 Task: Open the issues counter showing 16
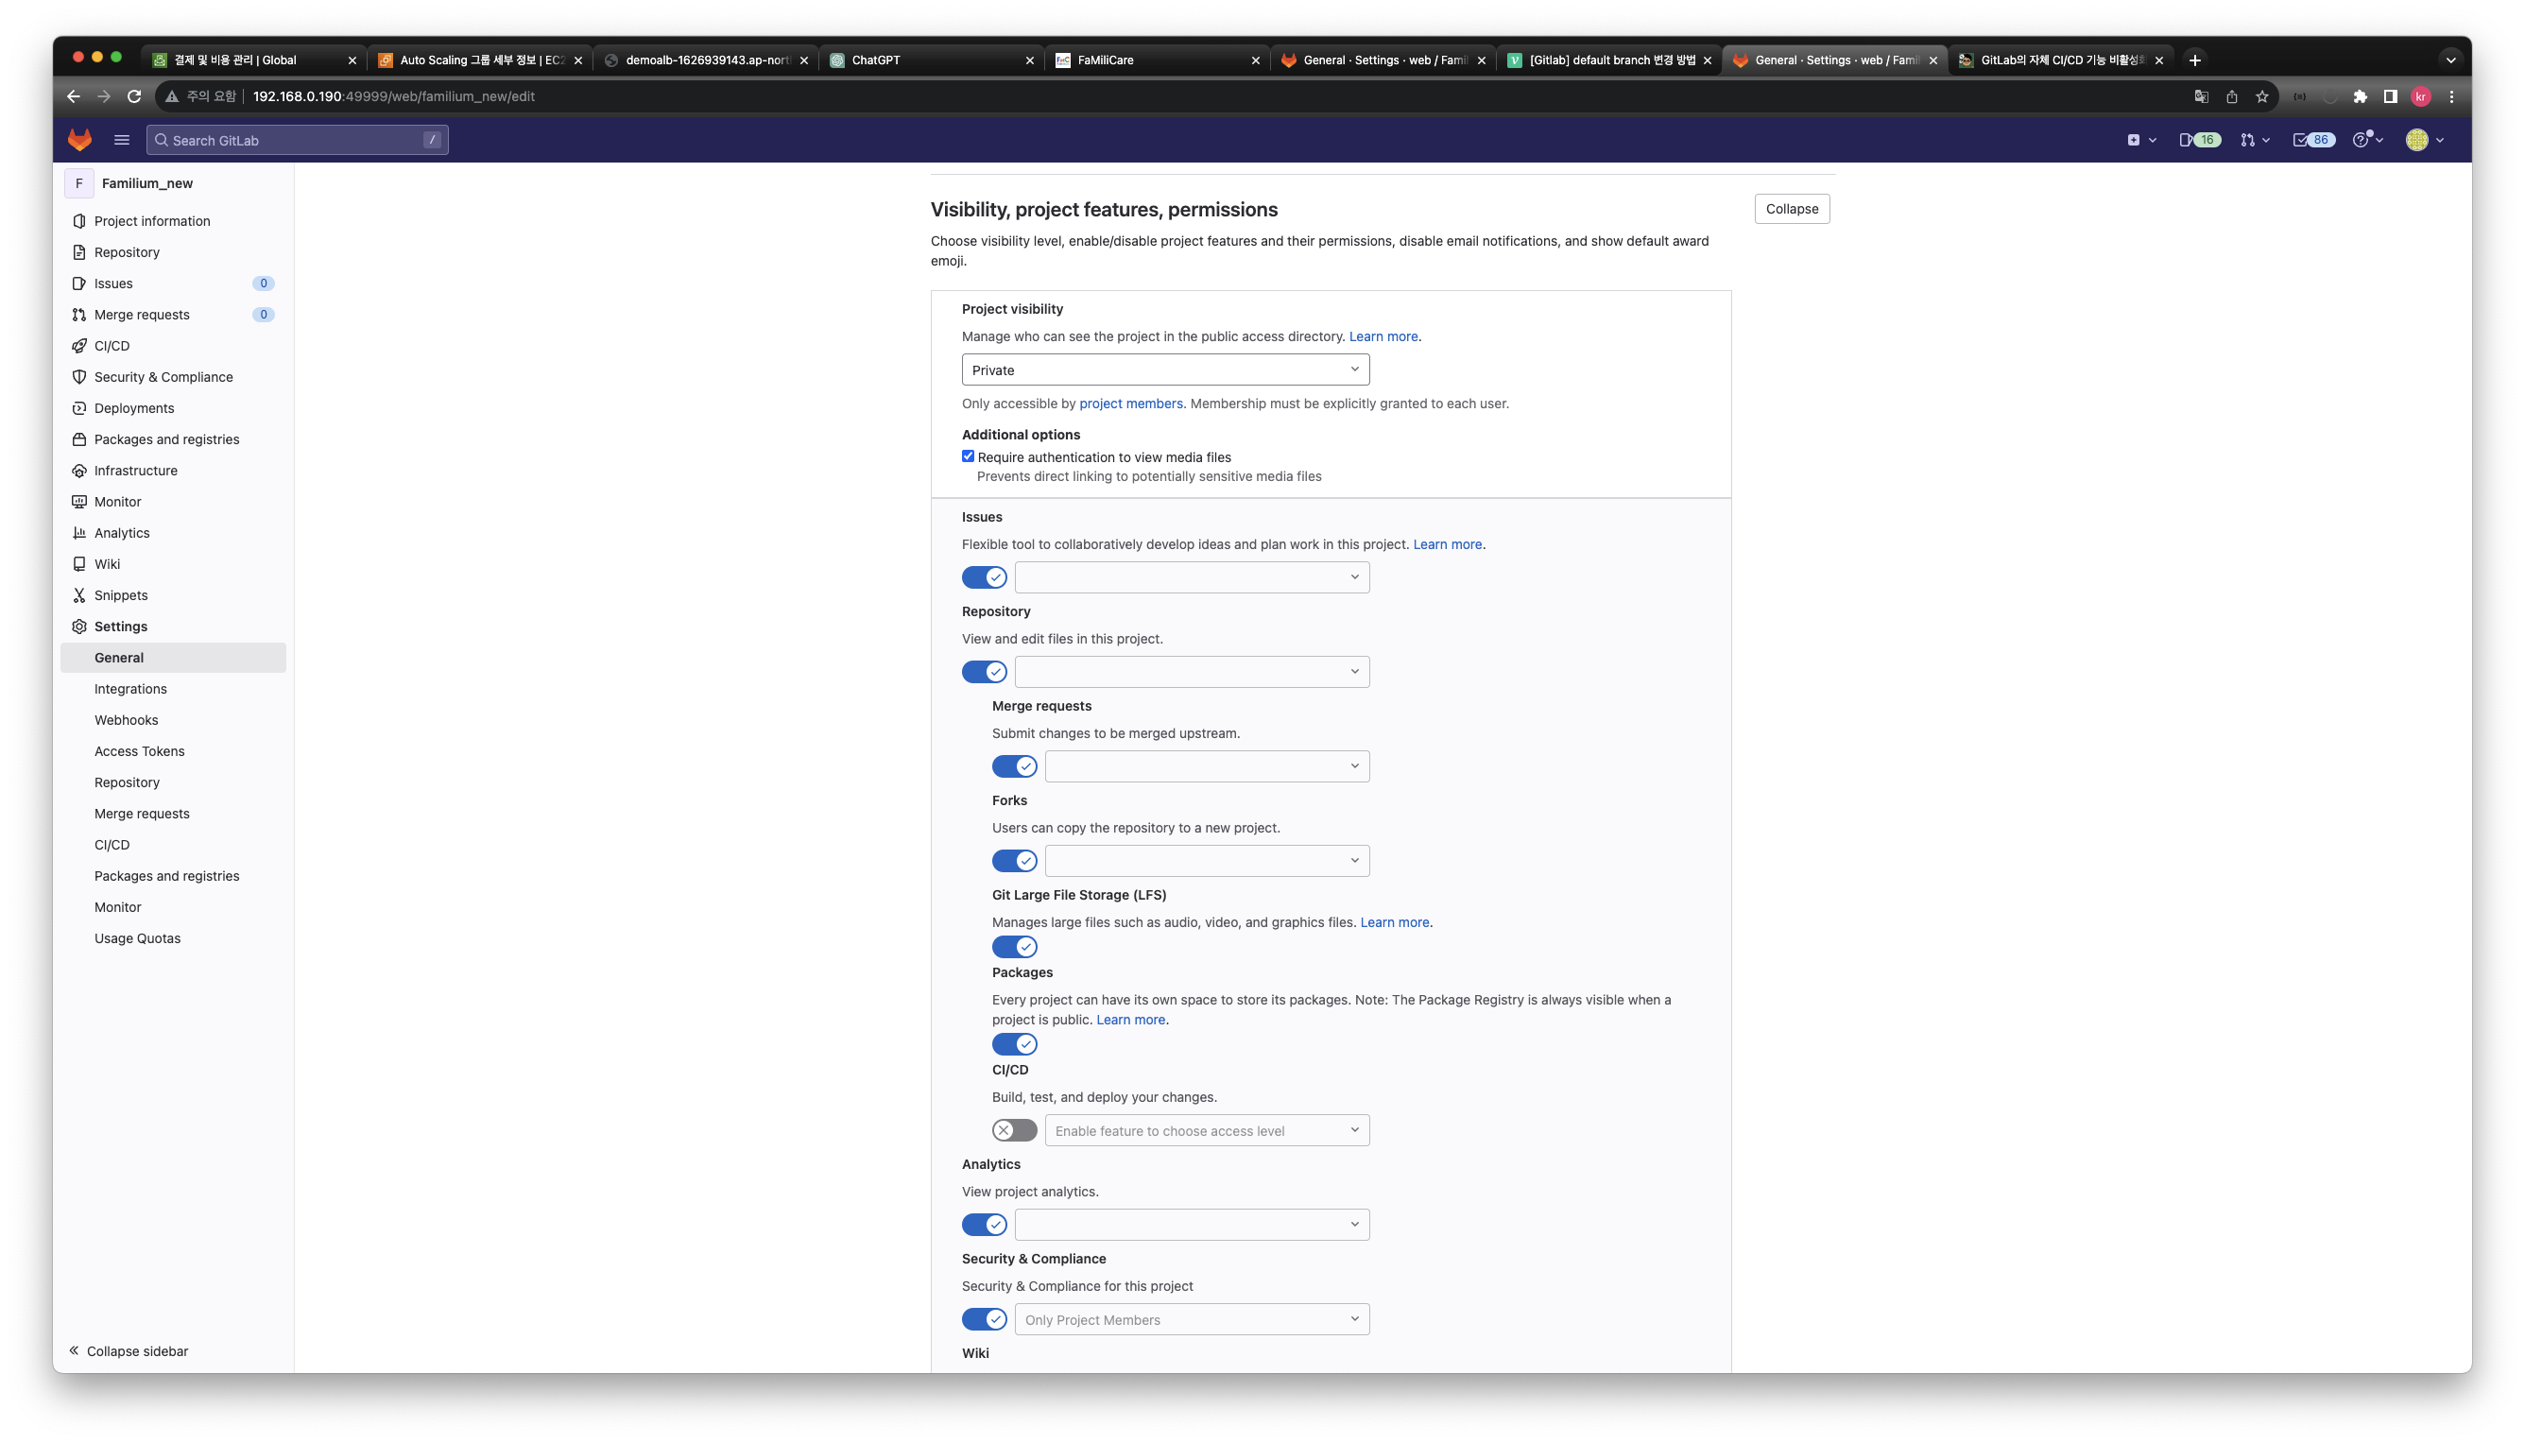click(2200, 140)
